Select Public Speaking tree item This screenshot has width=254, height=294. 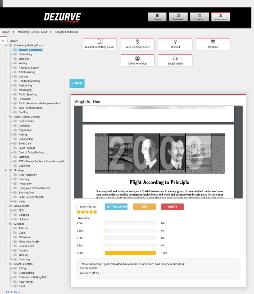pyautogui.click(x=28, y=94)
